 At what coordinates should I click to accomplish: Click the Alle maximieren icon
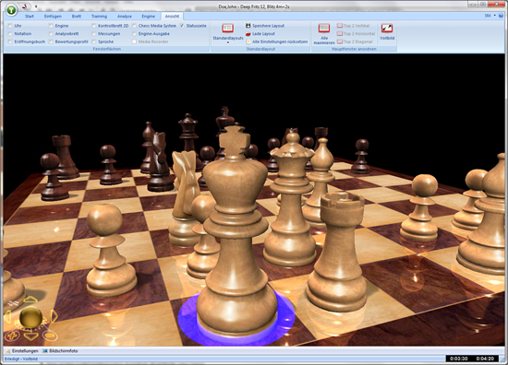click(x=324, y=29)
